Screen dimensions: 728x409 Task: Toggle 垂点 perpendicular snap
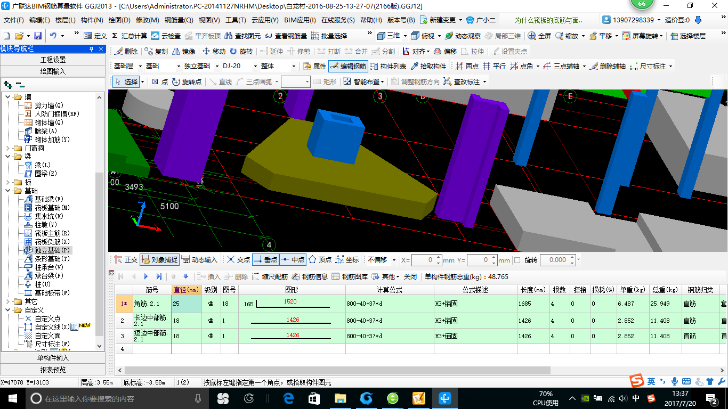[x=265, y=260]
